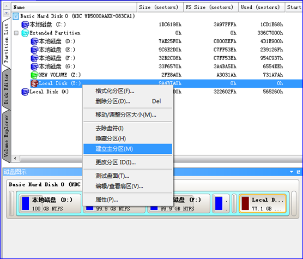Open the 磁盘图示 panel dropdown arrow
Screen dimensions: 303x259
[x=292, y=172]
